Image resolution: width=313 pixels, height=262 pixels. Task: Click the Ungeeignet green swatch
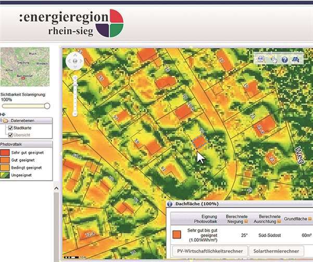click(x=5, y=175)
